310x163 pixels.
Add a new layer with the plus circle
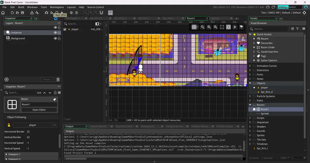coord(7,80)
